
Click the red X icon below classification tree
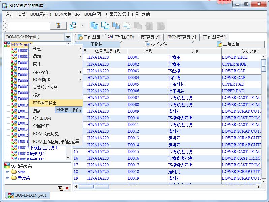(x=67, y=188)
